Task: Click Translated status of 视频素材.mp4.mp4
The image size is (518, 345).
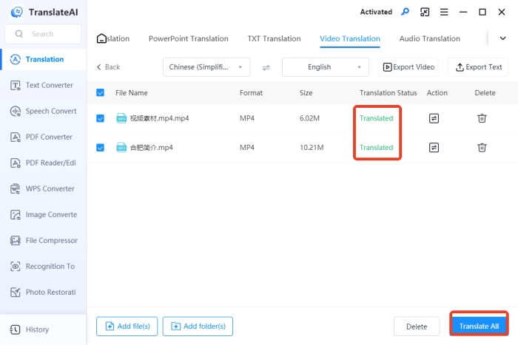Action: [376, 118]
